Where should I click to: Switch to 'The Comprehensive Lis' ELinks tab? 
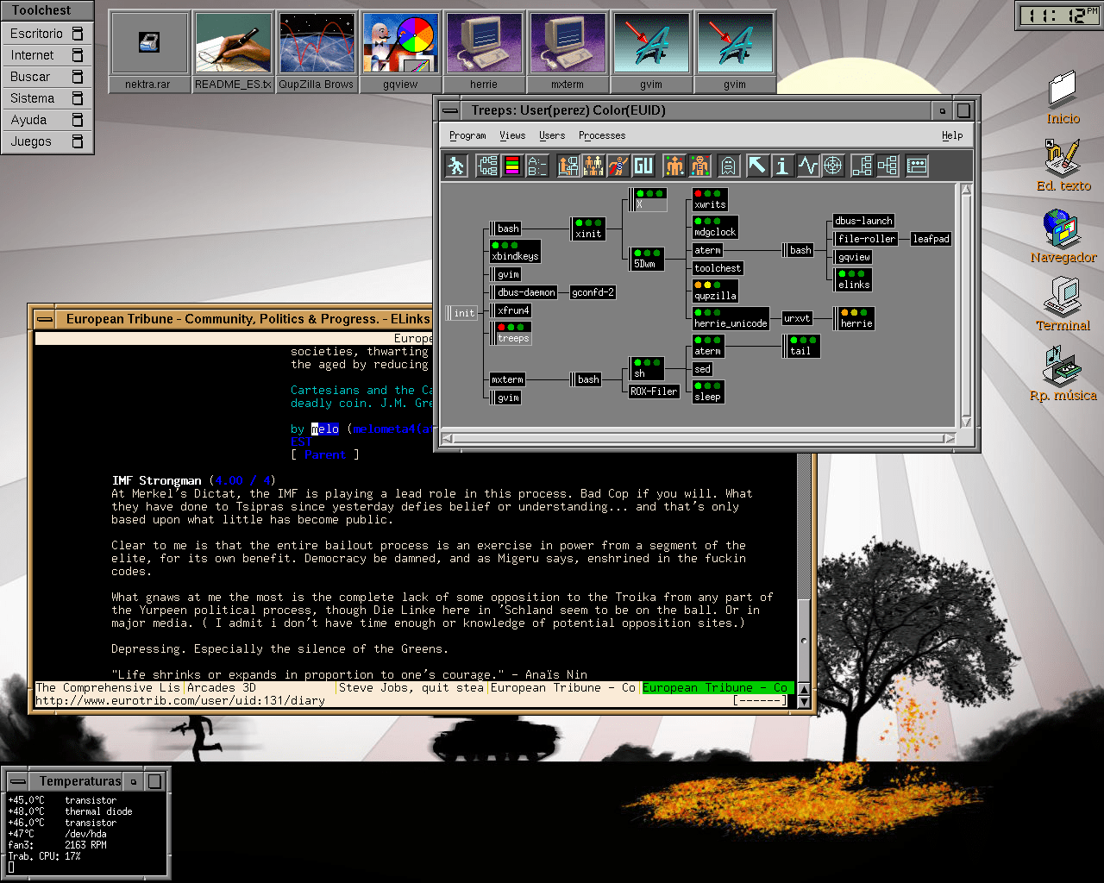click(x=108, y=688)
